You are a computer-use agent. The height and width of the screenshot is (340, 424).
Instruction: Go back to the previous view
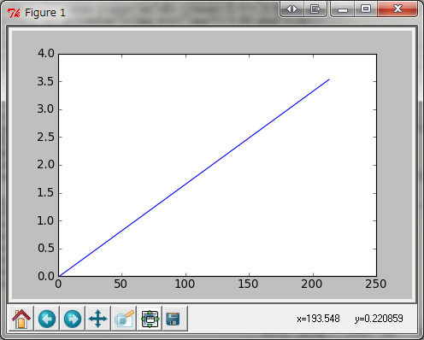tap(47, 319)
